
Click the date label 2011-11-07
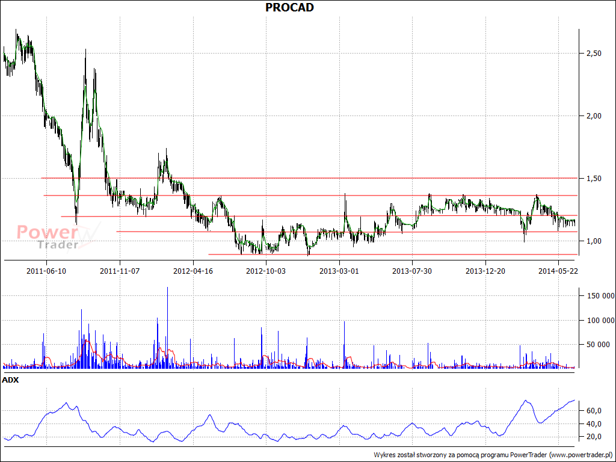click(x=120, y=271)
